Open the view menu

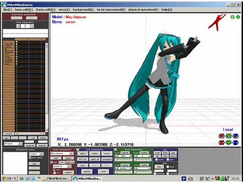[x=64, y=9]
